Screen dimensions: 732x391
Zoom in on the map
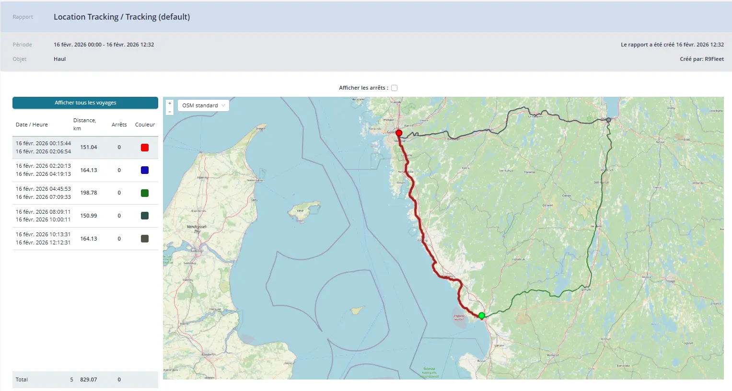(170, 103)
